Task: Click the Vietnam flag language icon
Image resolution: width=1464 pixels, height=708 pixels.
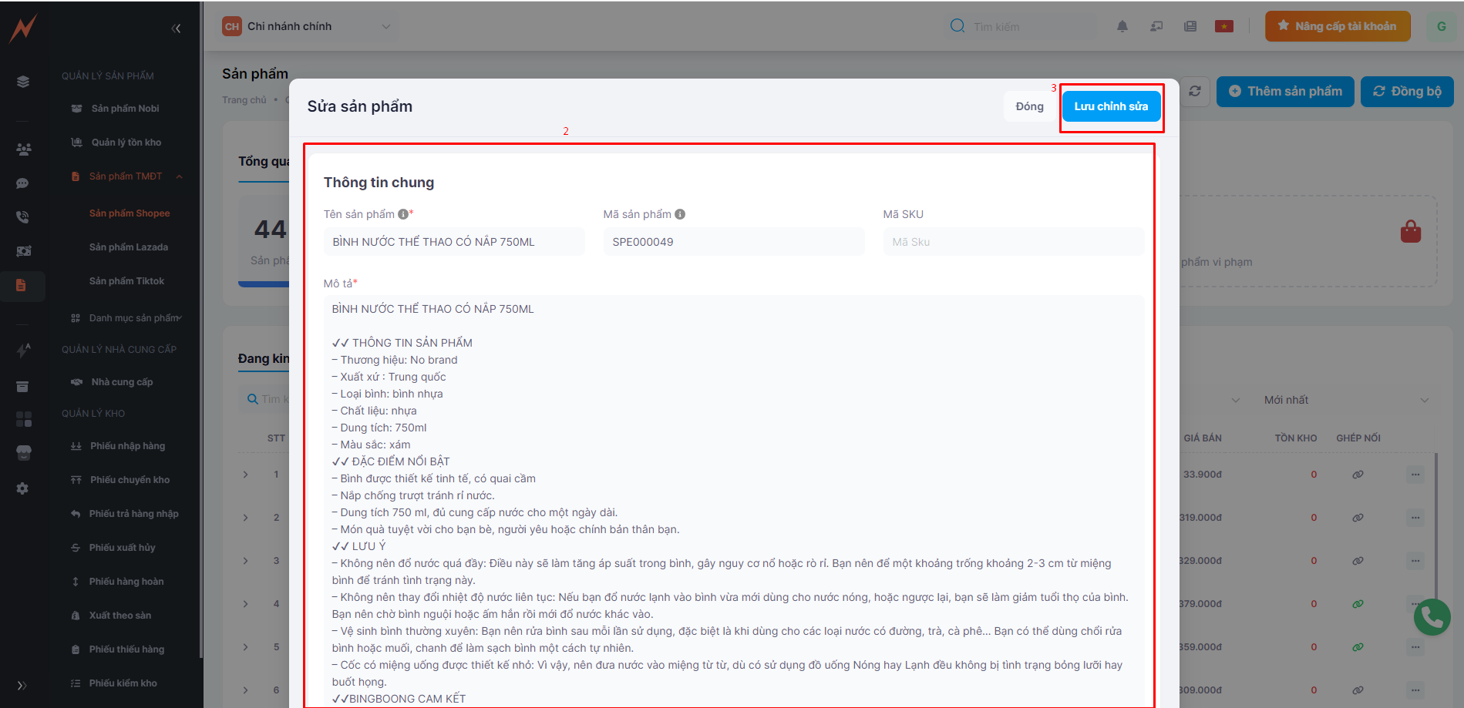Action: coord(1223,26)
